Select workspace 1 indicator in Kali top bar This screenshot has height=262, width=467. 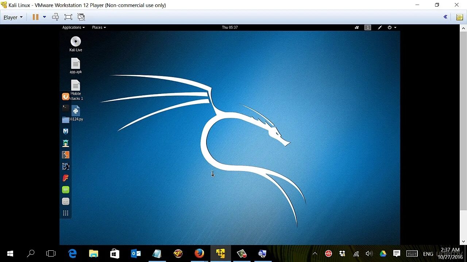368,27
